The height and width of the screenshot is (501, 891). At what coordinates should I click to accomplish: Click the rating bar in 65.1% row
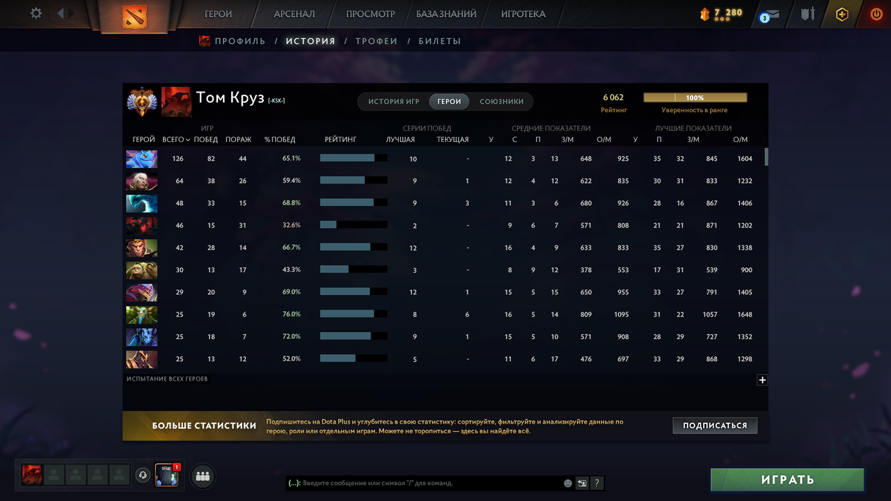coord(354,158)
